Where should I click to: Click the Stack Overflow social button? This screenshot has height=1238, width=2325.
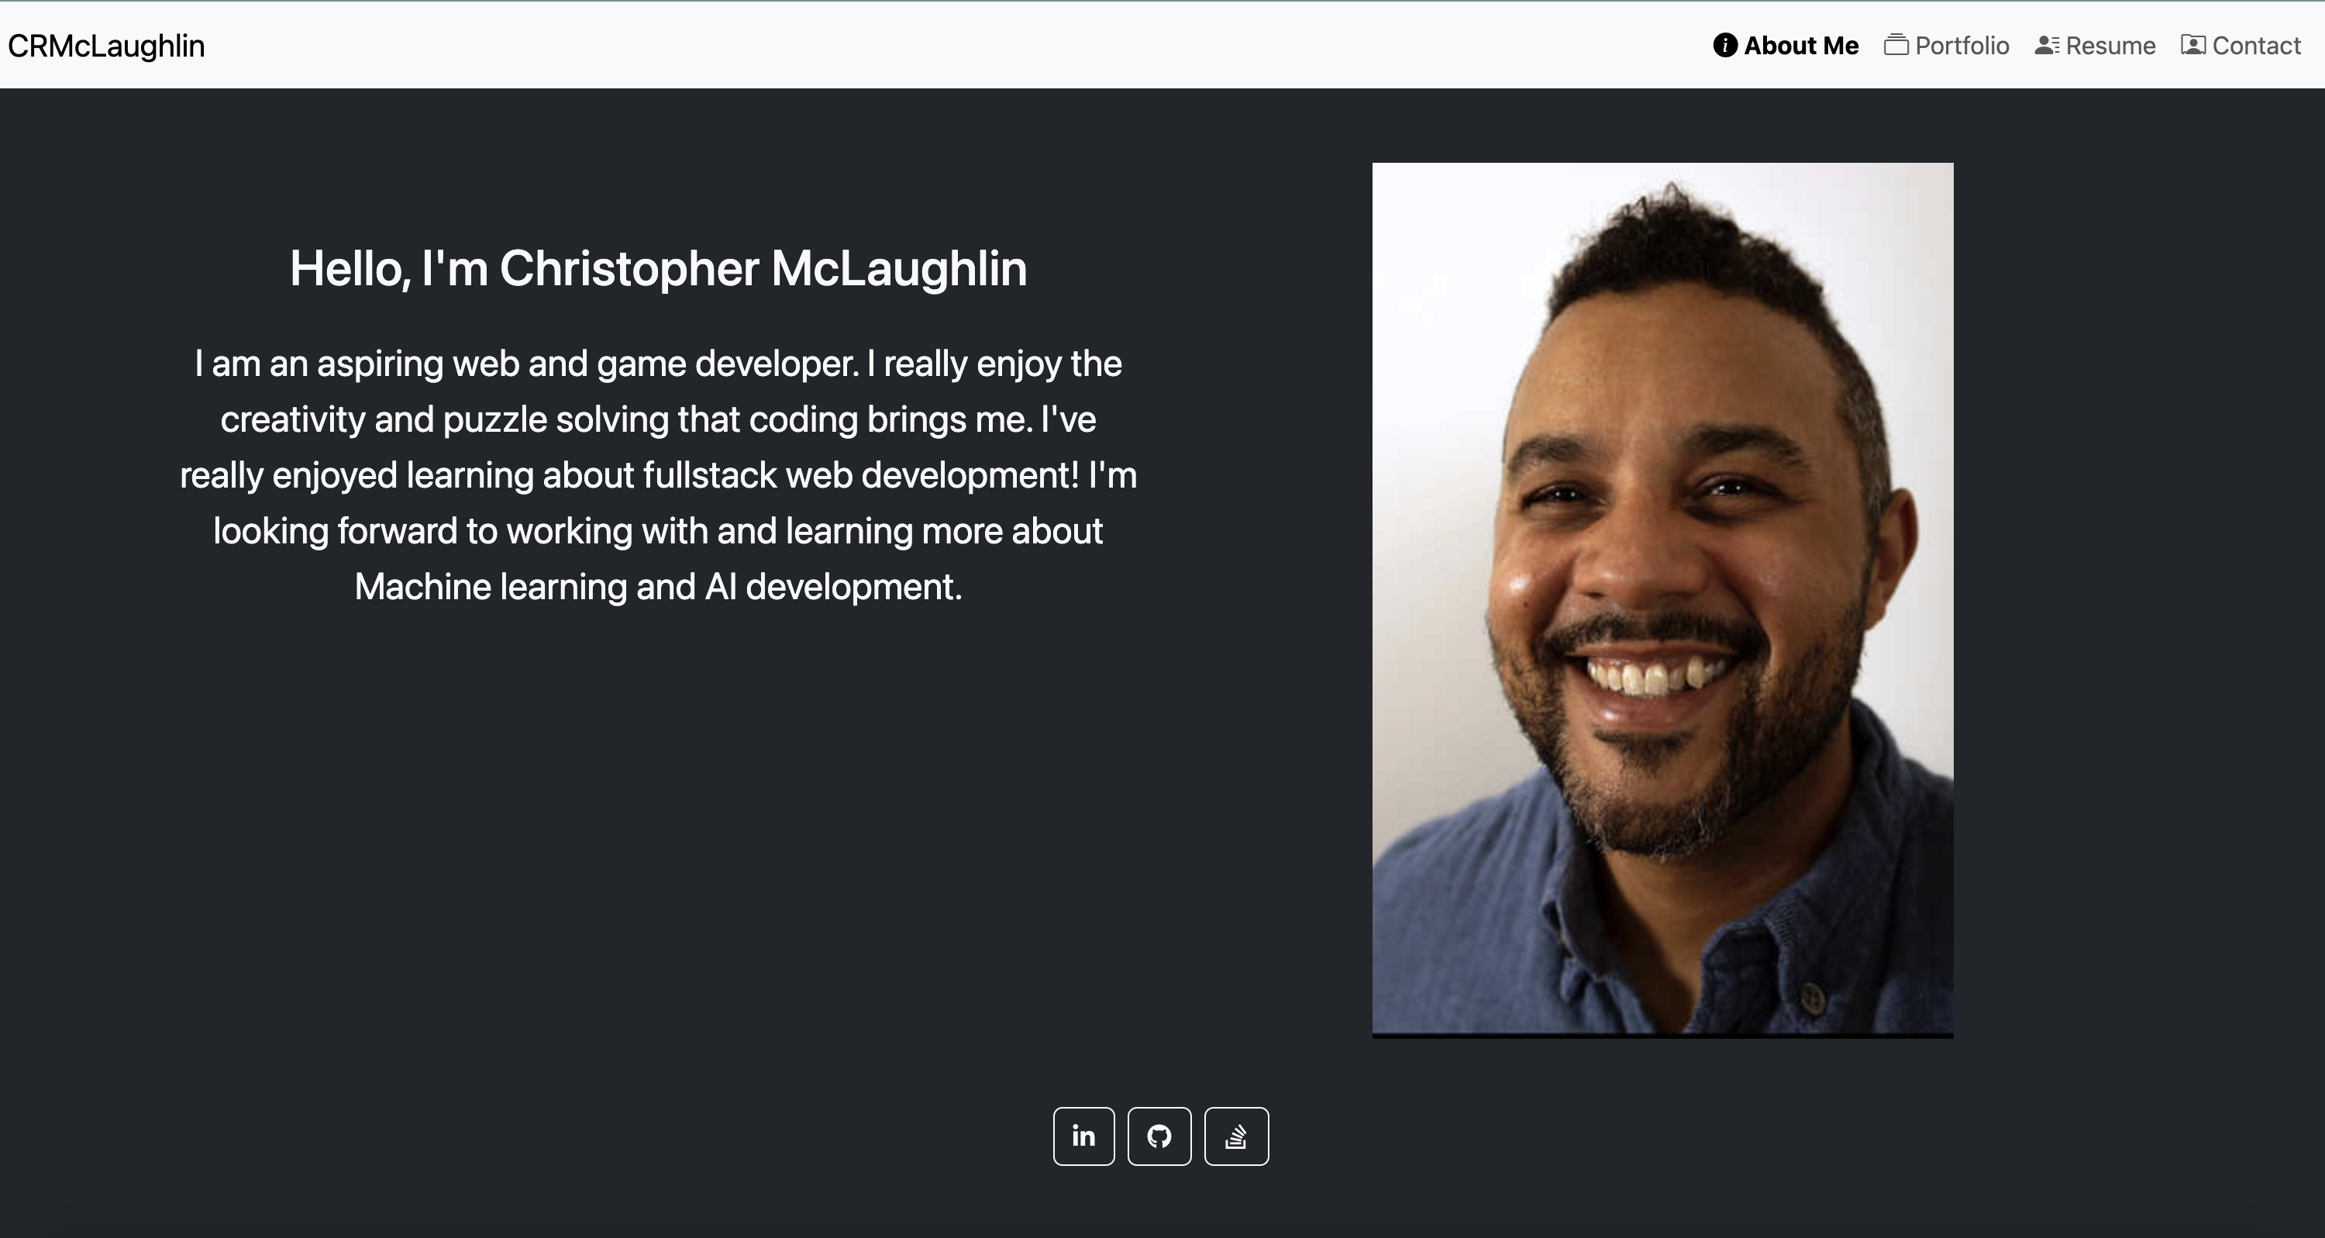click(1236, 1136)
